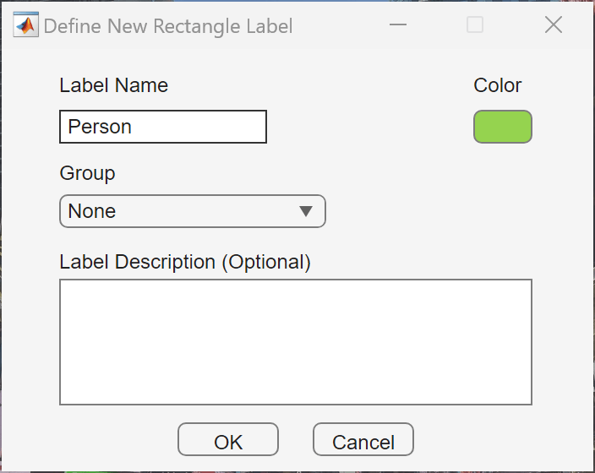Click the "Color" heading above the swatch
595x473 pixels.
[498, 85]
